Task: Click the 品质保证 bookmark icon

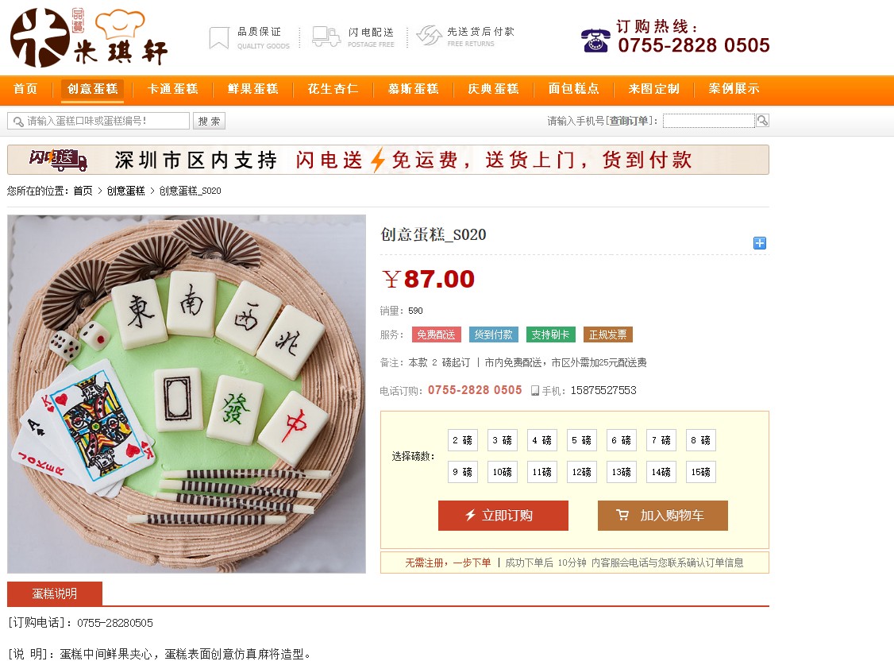Action: (x=219, y=37)
